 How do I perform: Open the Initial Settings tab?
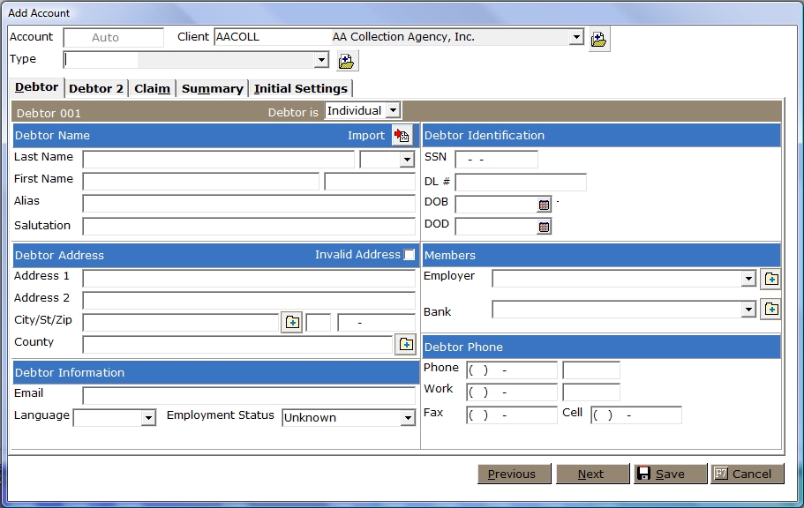300,88
